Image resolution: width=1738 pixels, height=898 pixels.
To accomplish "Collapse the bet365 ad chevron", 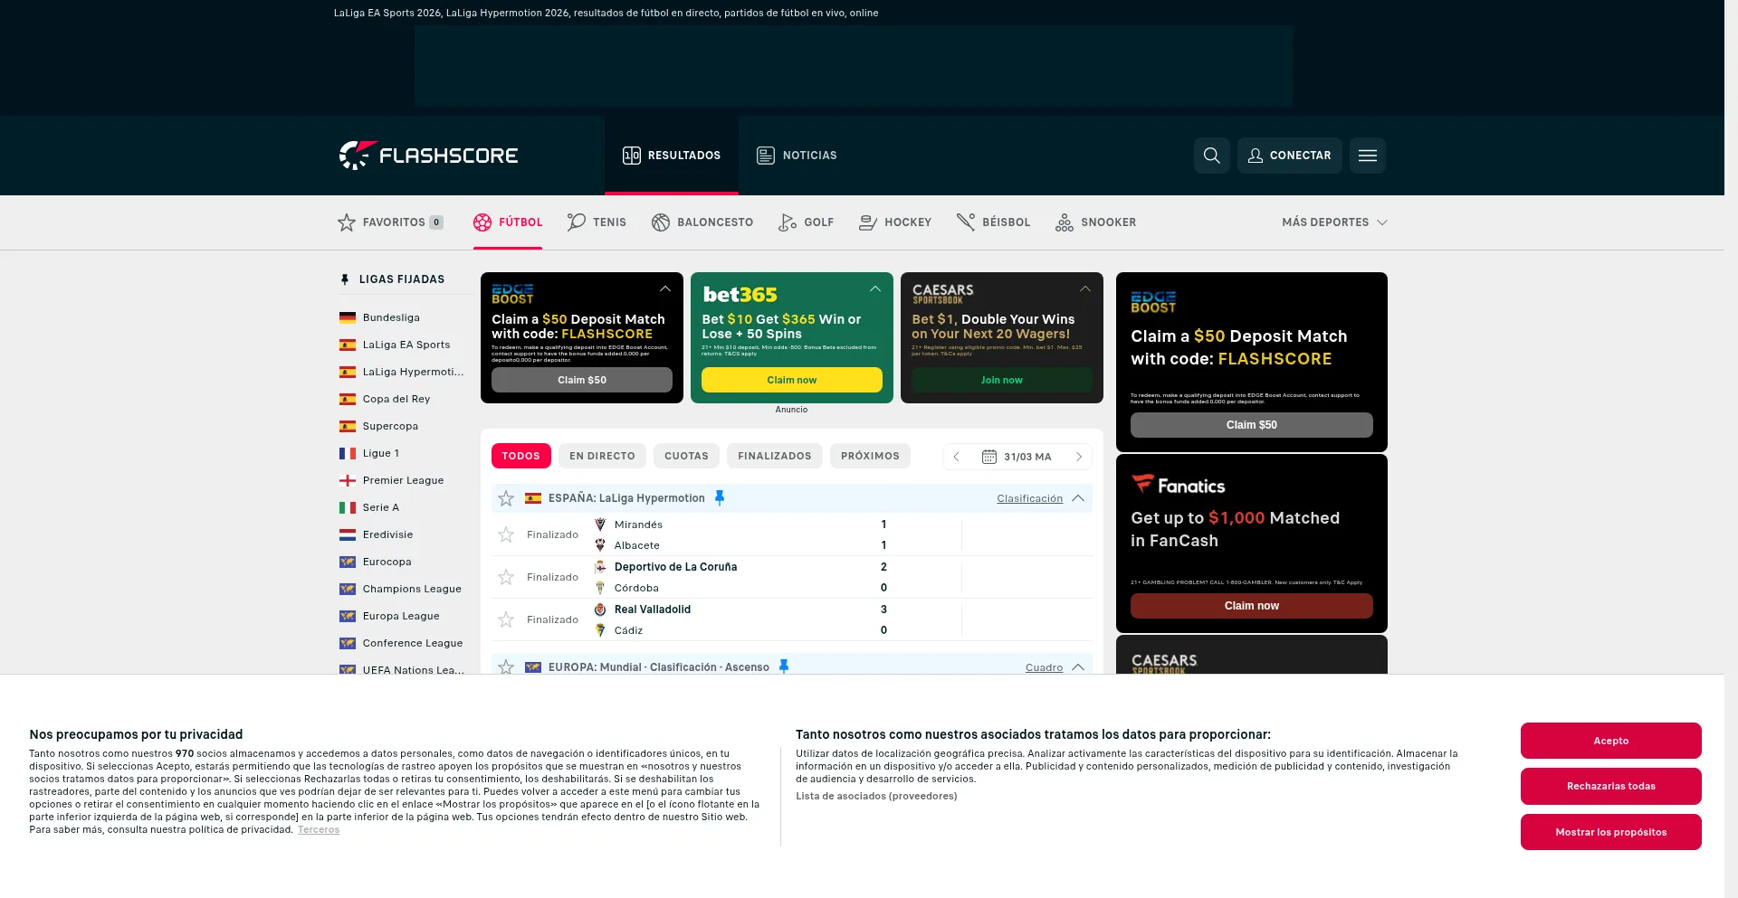I will tap(875, 288).
